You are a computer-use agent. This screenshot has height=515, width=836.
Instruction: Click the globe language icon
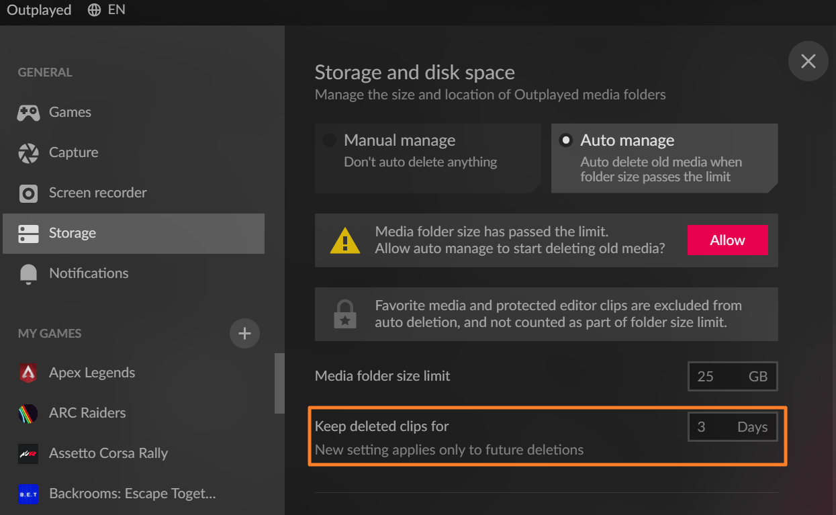click(95, 10)
